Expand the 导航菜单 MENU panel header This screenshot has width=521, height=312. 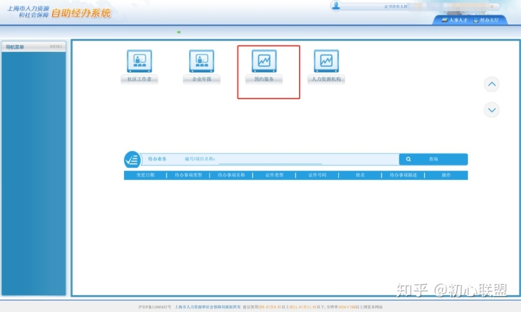[x=33, y=46]
